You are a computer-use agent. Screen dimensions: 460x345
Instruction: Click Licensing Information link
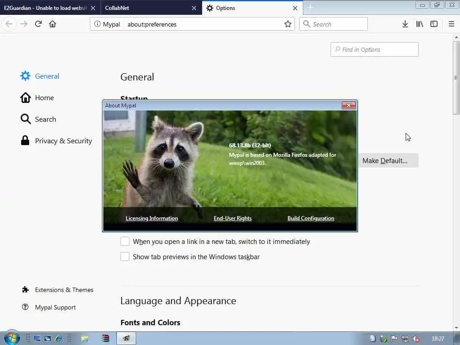tap(152, 218)
